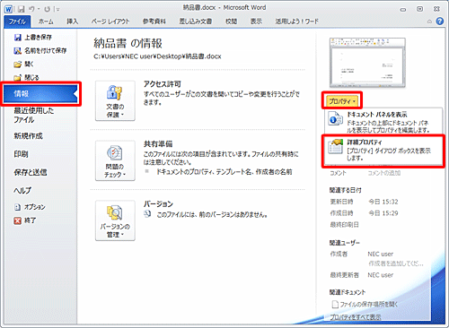The height and width of the screenshot is (328, 449).
Task: Collapse the ribbon with the caret icon
Action: click(429, 22)
